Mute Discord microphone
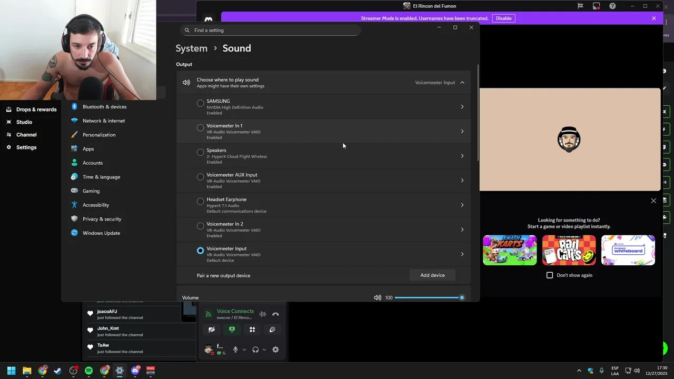 point(235,350)
